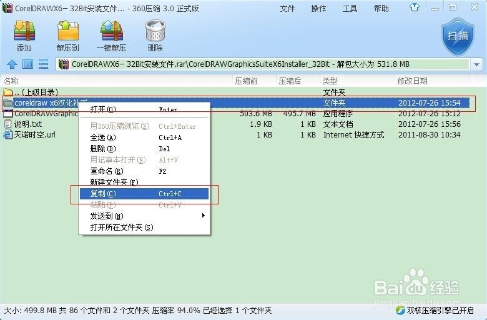The image size is (487, 320).
Task: Click the archive icon in the path bar
Action: (64, 64)
